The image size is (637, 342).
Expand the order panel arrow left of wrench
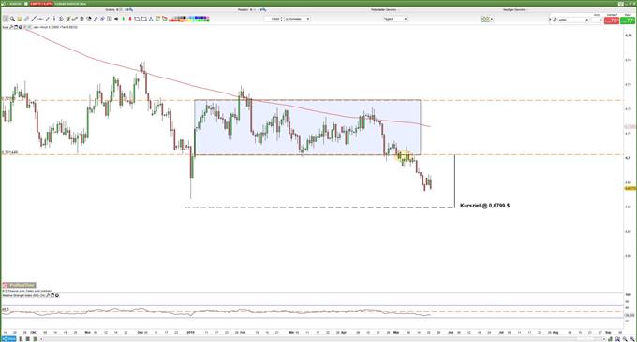tap(550, 19)
